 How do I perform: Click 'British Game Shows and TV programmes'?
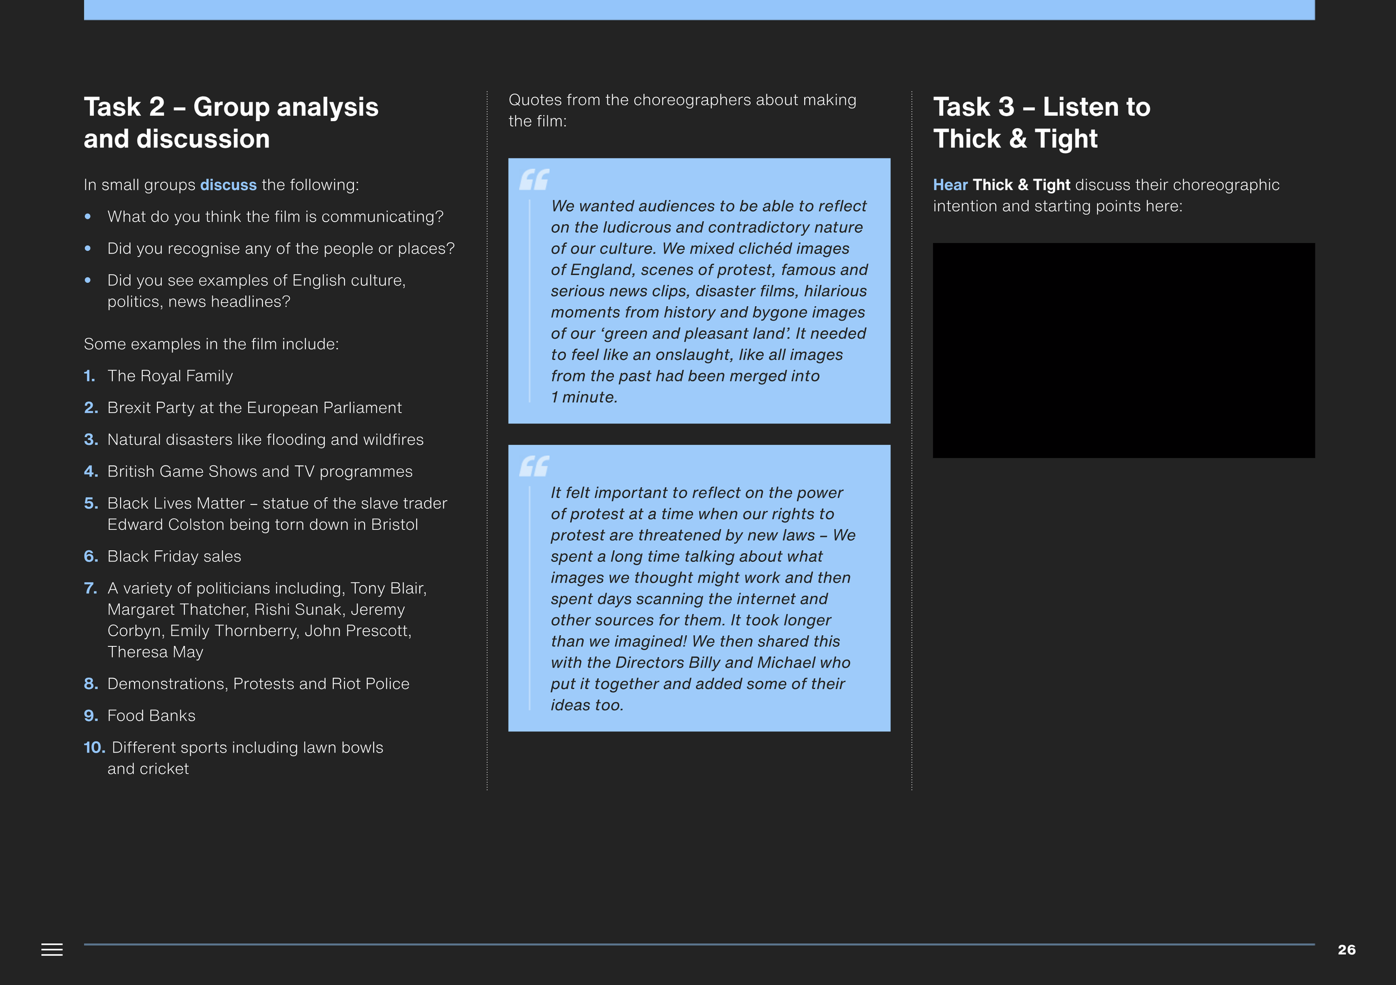[260, 472]
